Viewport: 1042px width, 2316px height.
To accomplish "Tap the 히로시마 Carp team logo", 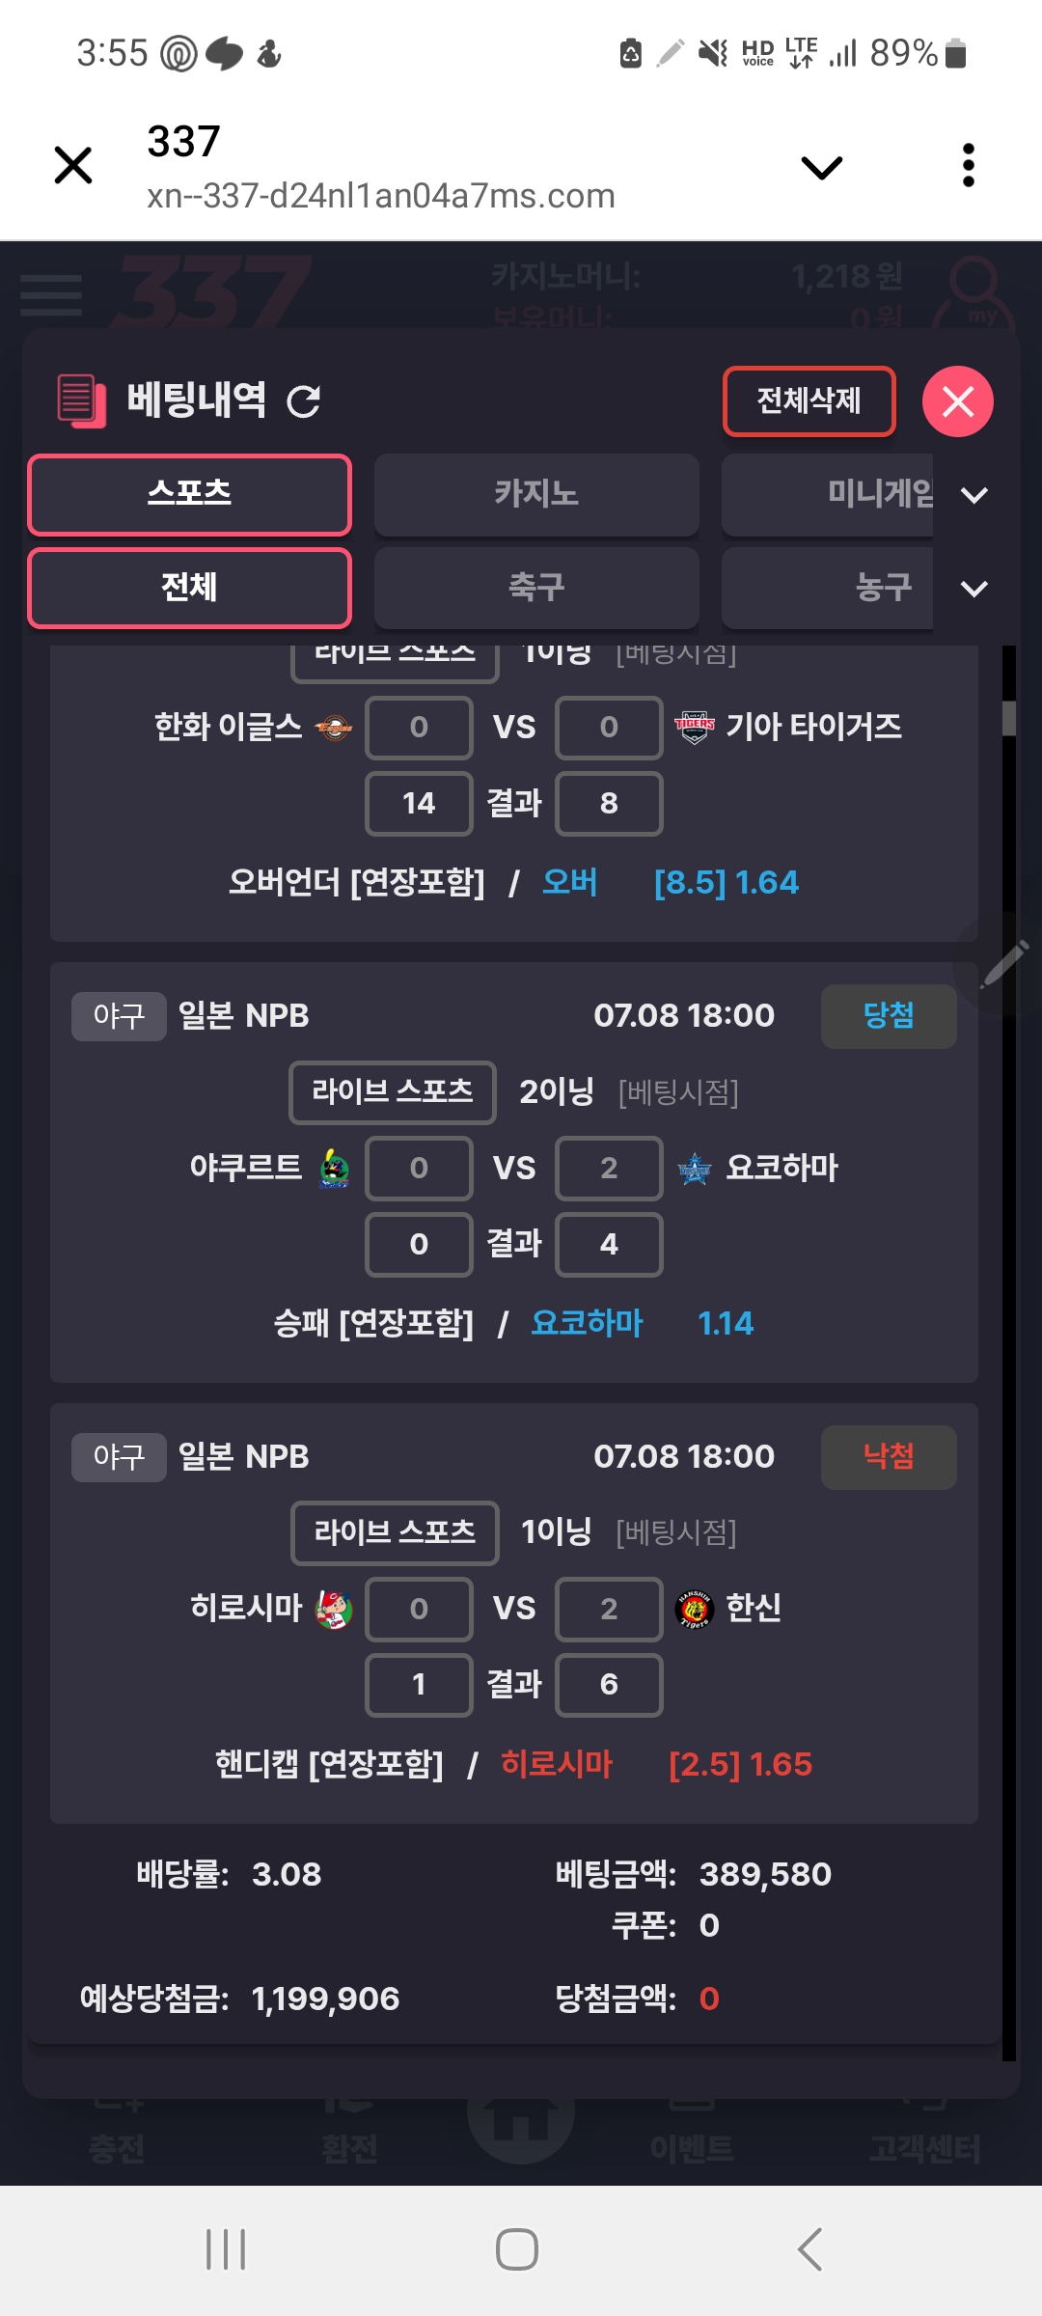I will tap(334, 1610).
